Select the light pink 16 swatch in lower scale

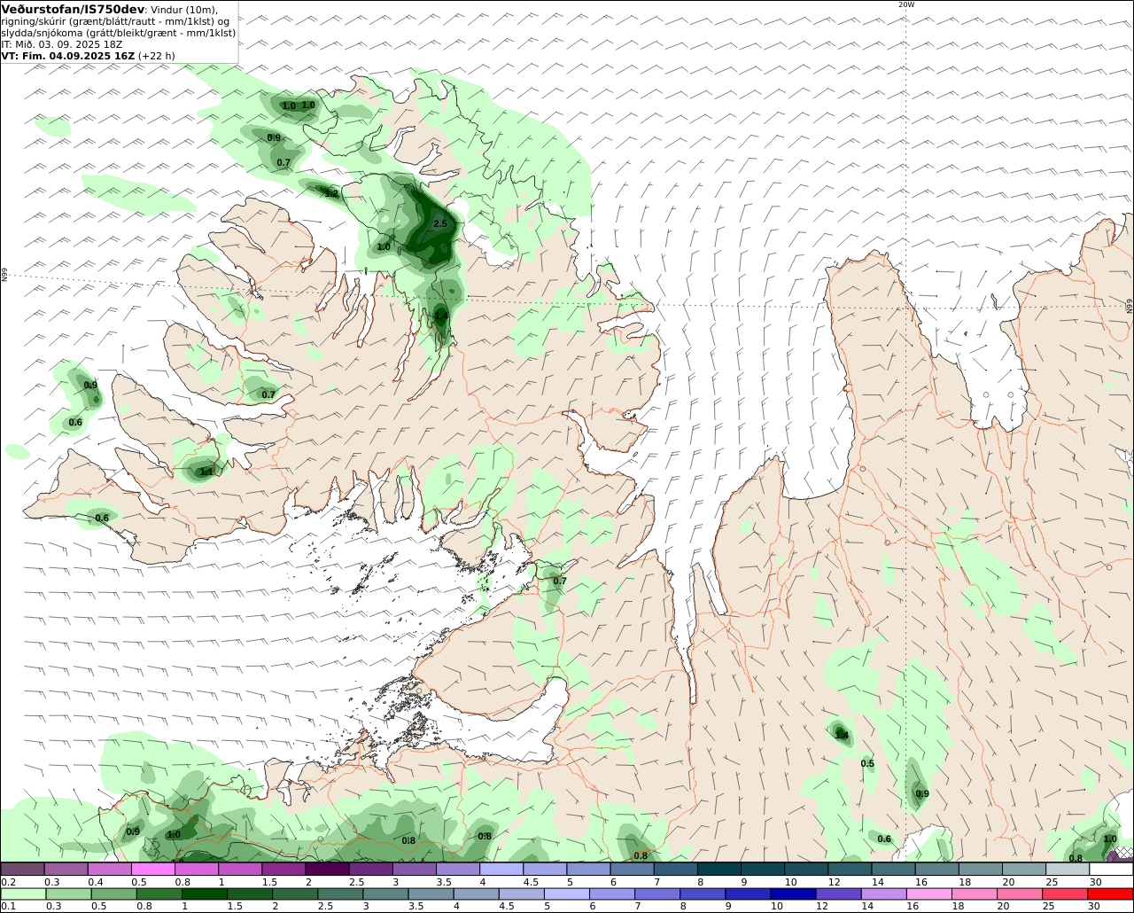(930, 894)
